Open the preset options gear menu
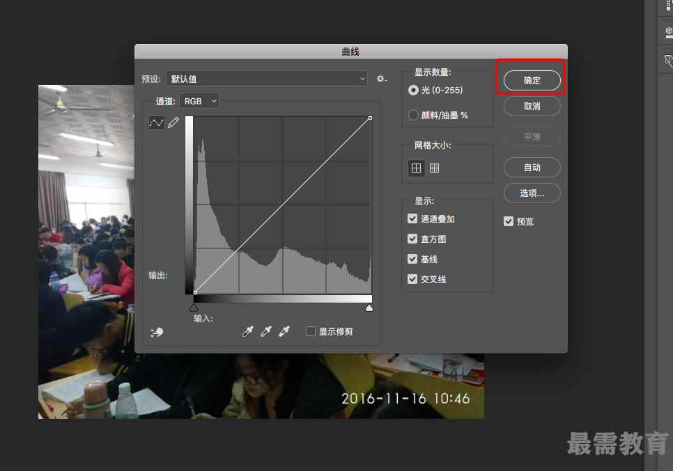 [x=382, y=79]
